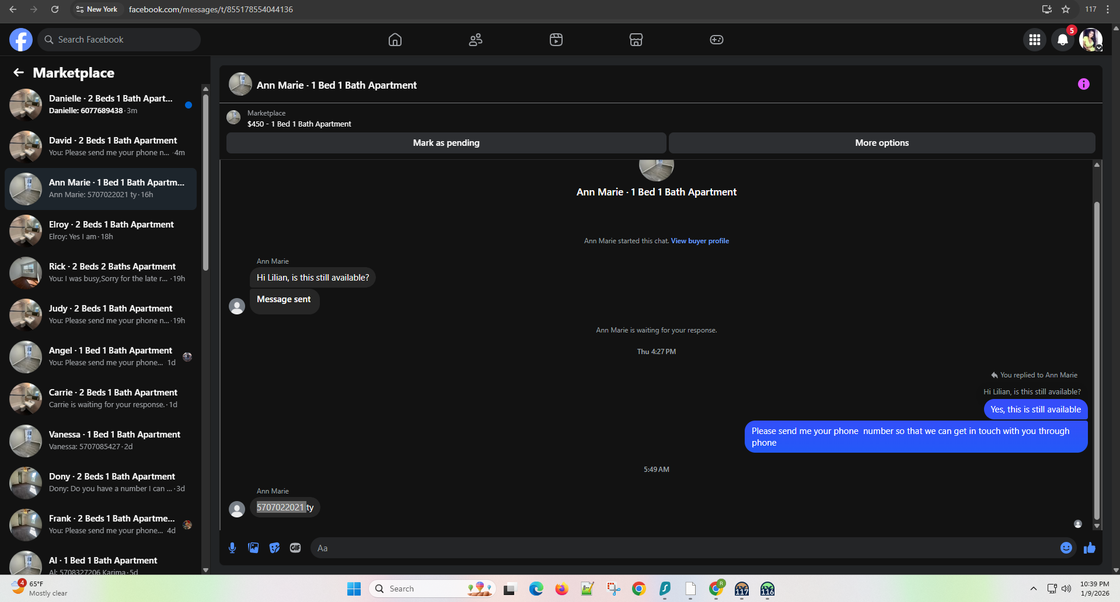Go back using Marketplace back arrow
The image size is (1120, 602).
[x=19, y=72]
